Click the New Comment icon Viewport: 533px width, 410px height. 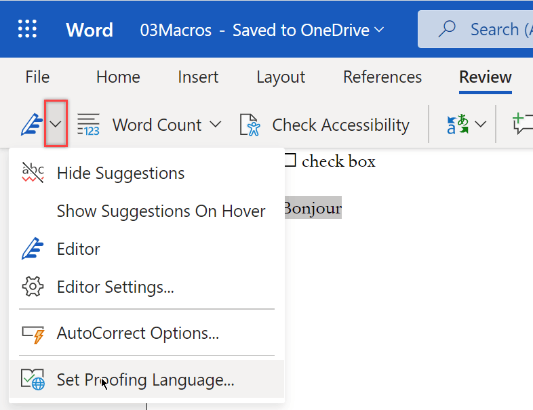click(x=523, y=124)
